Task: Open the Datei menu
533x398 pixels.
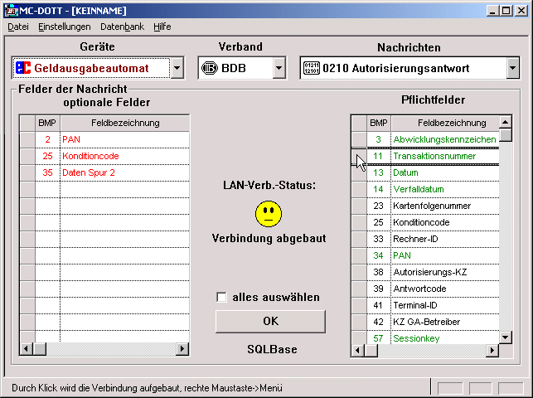Action: tap(18, 27)
